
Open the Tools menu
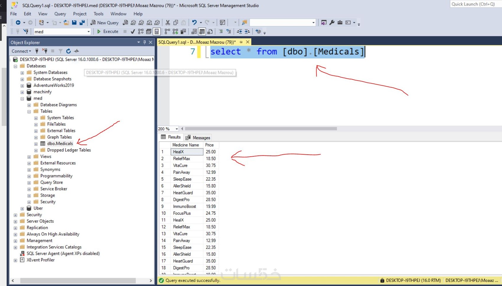click(x=98, y=14)
